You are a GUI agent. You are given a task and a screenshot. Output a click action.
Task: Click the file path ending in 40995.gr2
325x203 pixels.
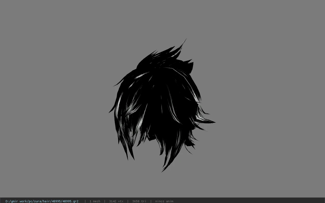pos(42,201)
